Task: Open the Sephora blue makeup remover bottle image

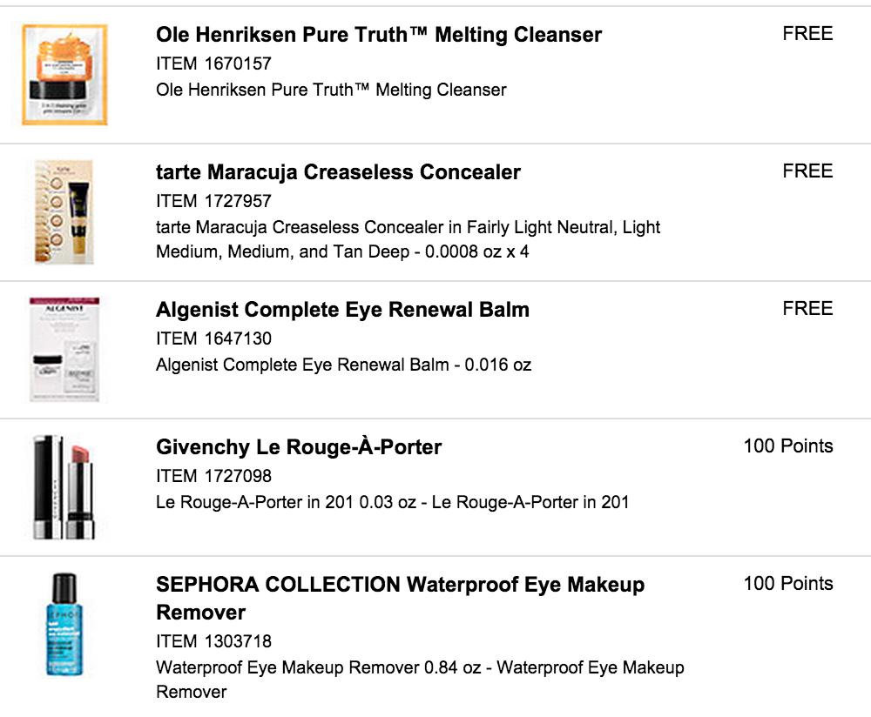Action: (x=64, y=624)
